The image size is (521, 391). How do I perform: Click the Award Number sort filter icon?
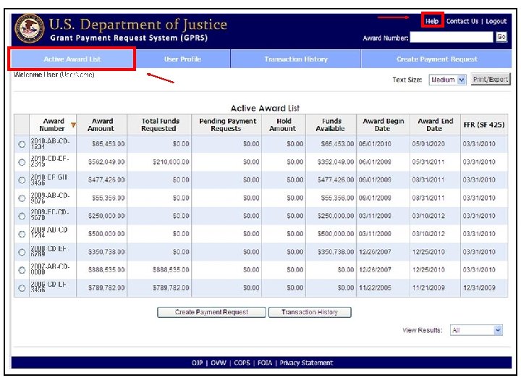[x=73, y=125]
